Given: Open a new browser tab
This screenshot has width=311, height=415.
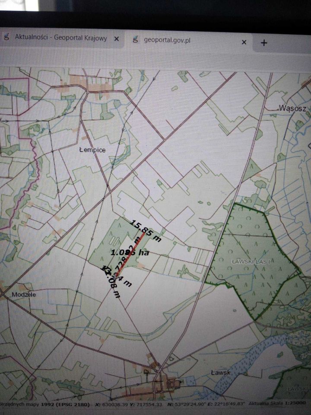Looking at the screenshot, I should (x=263, y=43).
